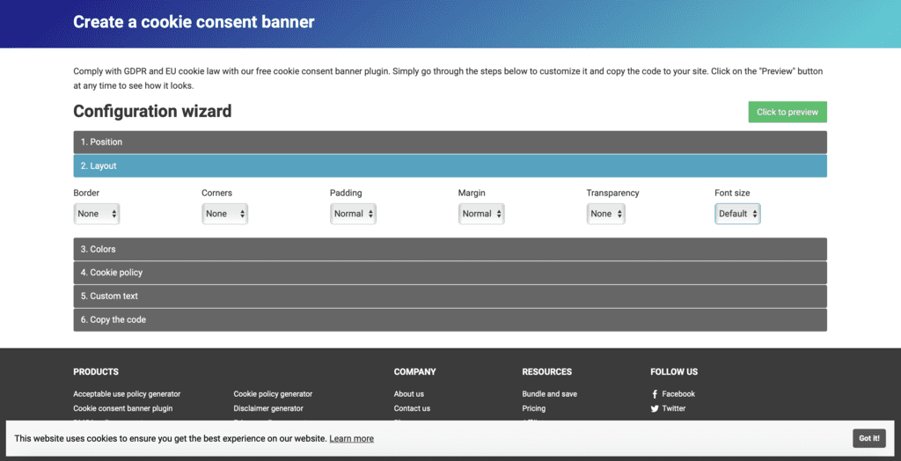Open the Acceptable use policy generator link

[x=127, y=394]
